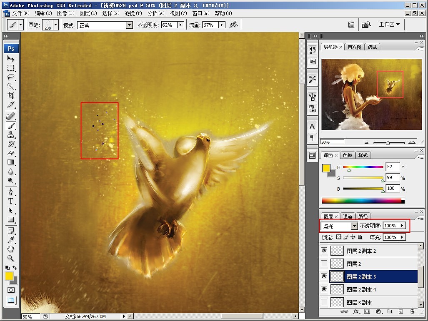Image resolution: width=428 pixels, height=321 pixels.
Task: Choose the Type tool
Action: pyautogui.click(x=11, y=201)
